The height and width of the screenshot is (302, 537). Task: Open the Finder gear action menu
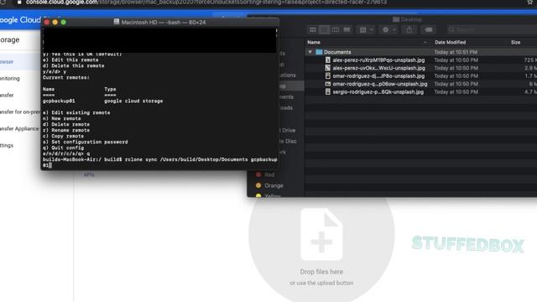pos(389,30)
